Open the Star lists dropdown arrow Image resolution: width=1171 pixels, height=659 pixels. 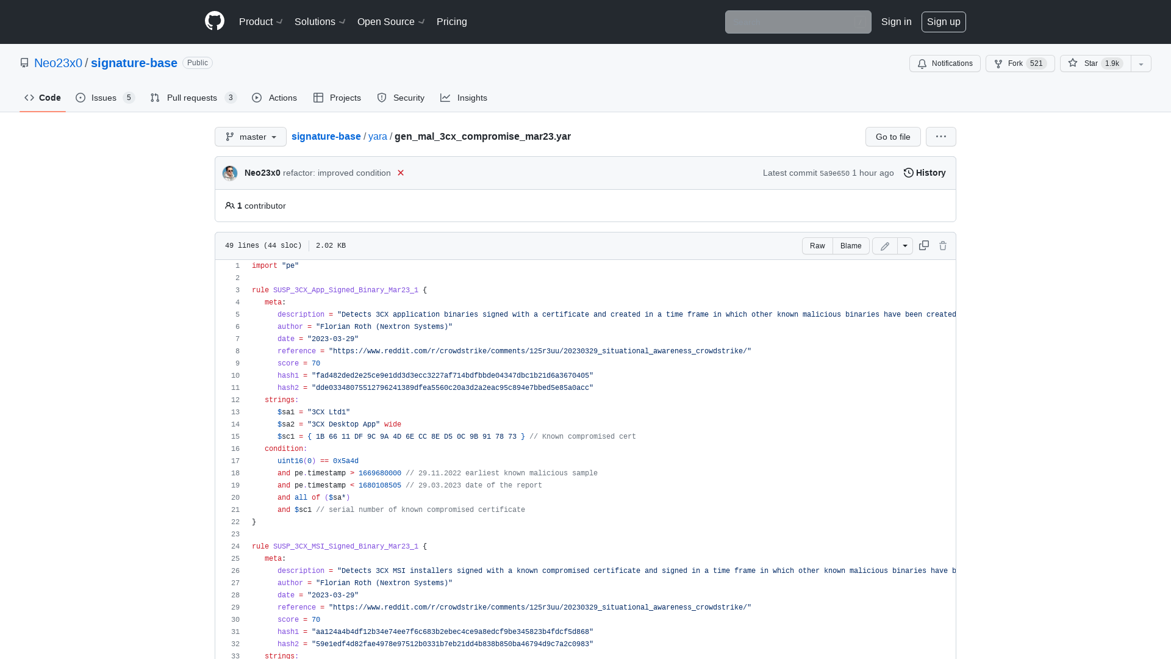[x=1141, y=63]
